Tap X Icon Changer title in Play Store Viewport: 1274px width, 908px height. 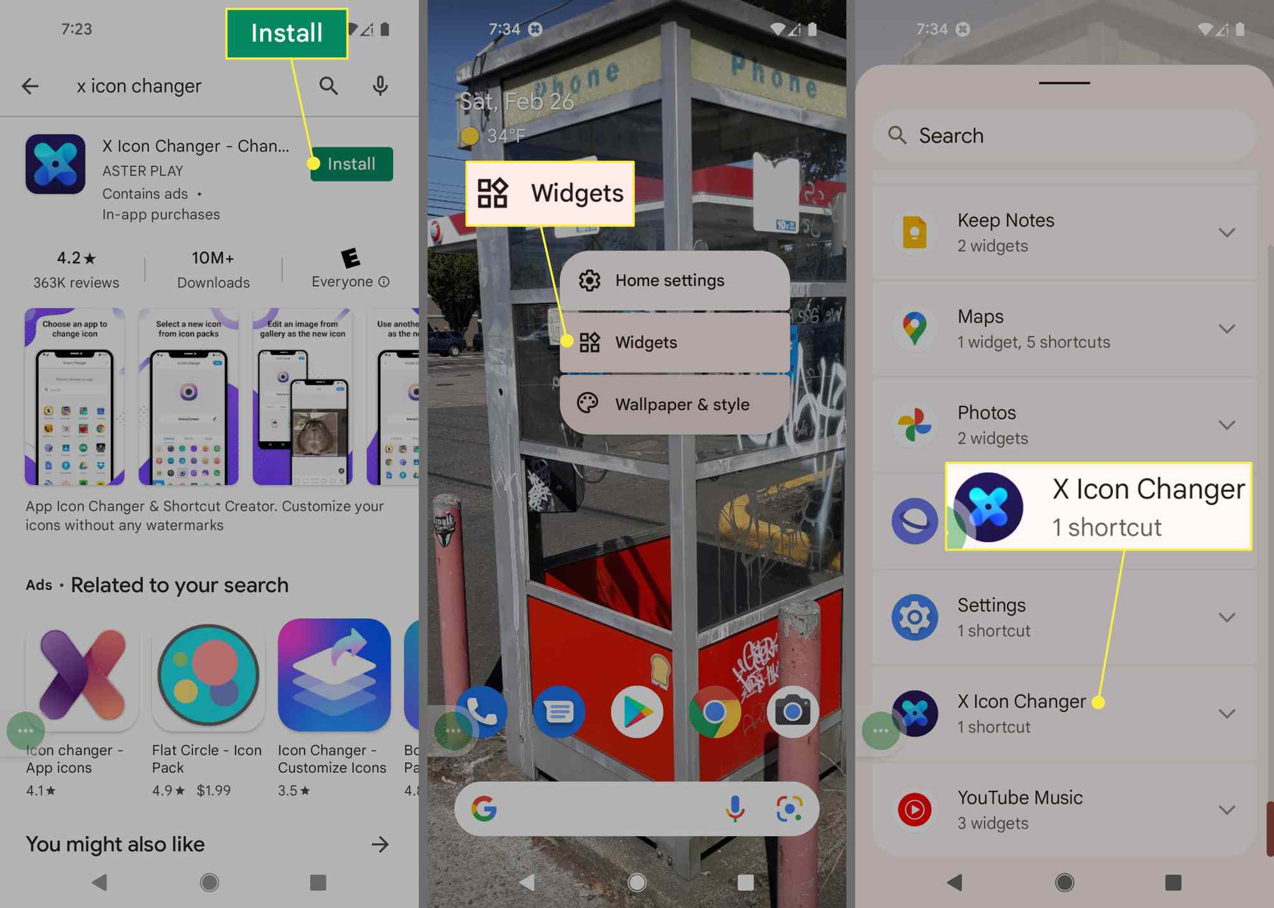click(196, 146)
